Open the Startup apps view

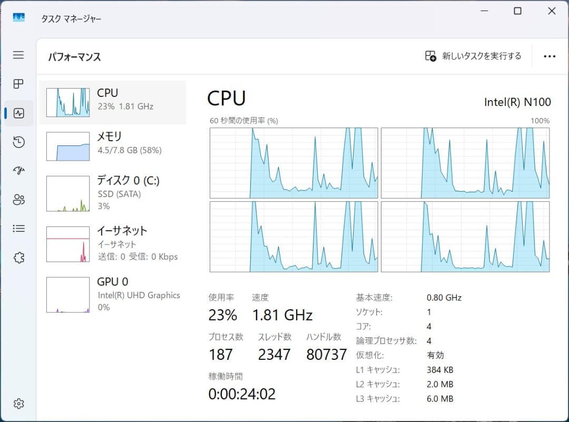18,170
